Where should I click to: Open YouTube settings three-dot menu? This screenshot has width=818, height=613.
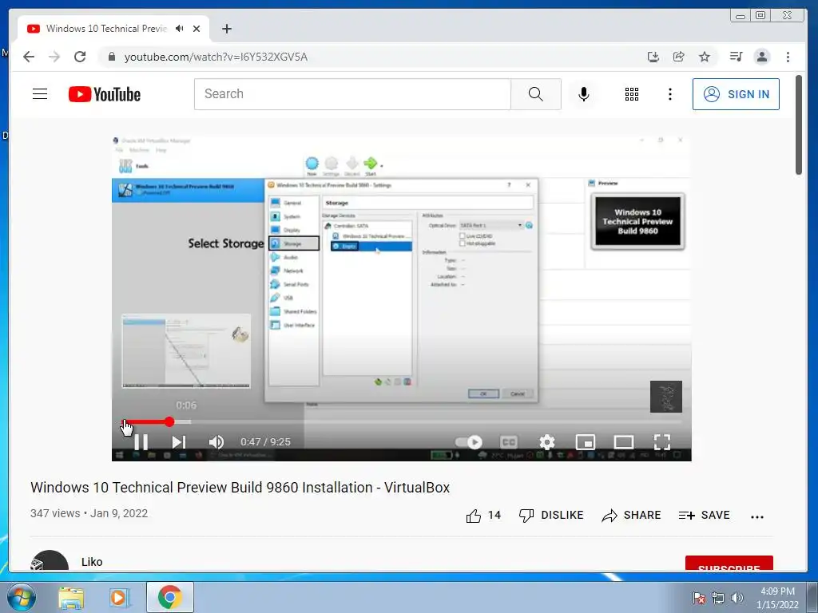670,94
